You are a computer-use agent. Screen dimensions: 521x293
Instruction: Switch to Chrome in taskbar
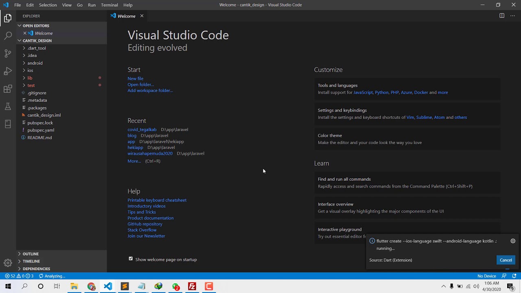[91, 286]
